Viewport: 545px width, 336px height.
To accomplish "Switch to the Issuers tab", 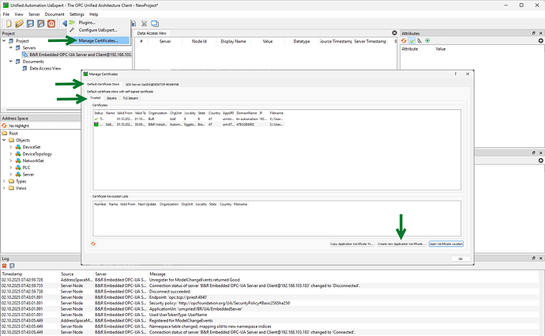I will tap(111, 98).
